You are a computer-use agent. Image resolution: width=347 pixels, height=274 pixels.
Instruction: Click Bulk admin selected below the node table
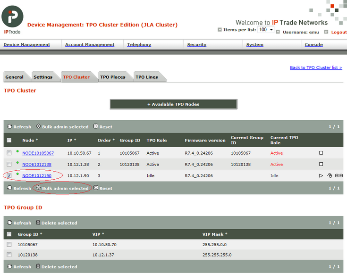coord(62,188)
